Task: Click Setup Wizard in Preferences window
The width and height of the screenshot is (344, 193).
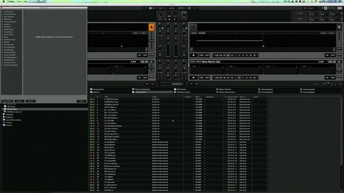Action: [x=7, y=101]
